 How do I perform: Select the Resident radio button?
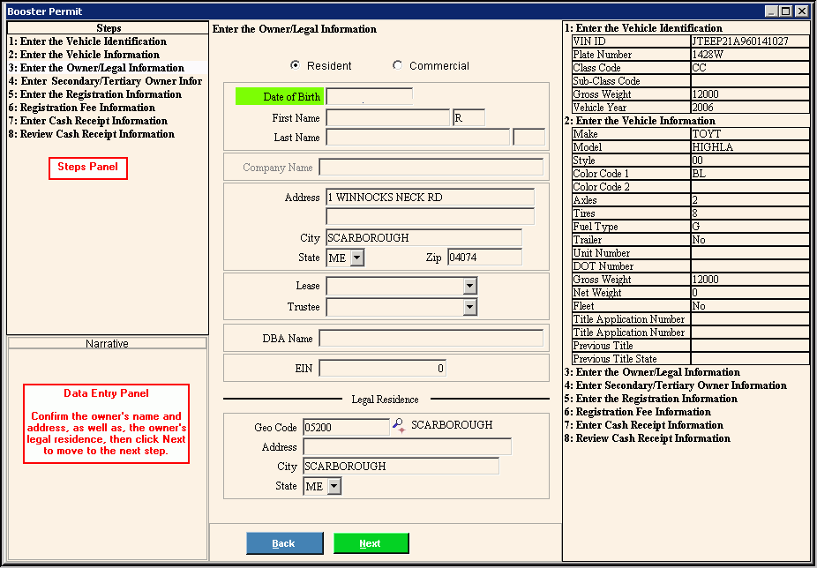click(295, 65)
